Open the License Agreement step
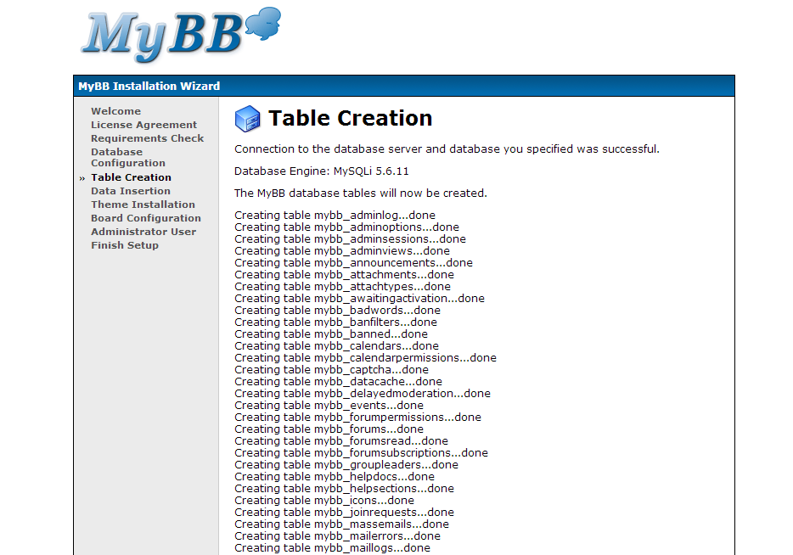 pos(143,125)
